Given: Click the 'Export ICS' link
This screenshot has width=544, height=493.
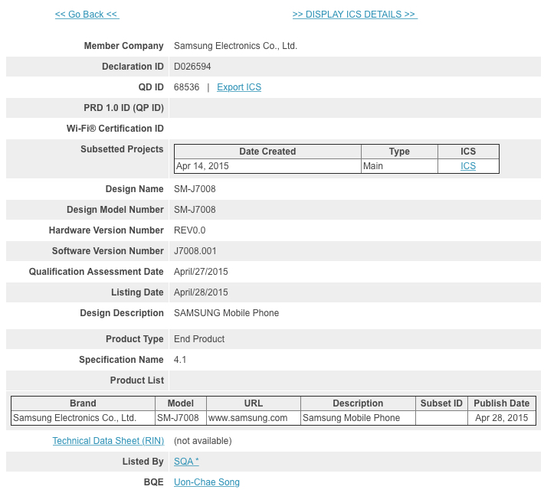Looking at the screenshot, I should pyautogui.click(x=239, y=87).
